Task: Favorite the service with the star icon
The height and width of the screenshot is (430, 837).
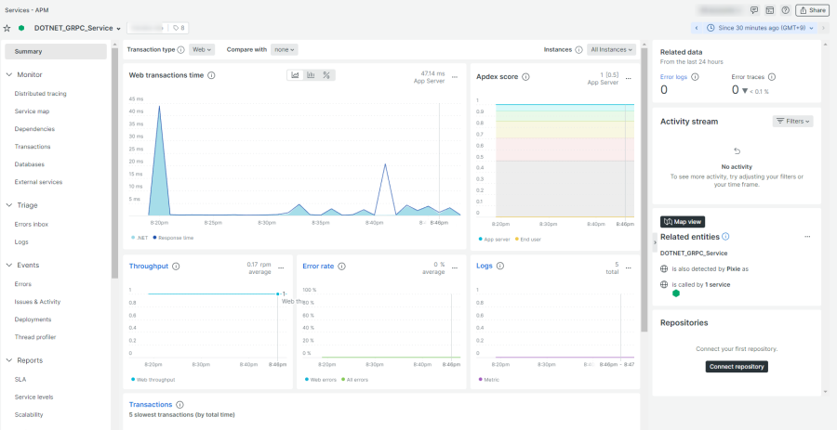Action: (x=7, y=28)
